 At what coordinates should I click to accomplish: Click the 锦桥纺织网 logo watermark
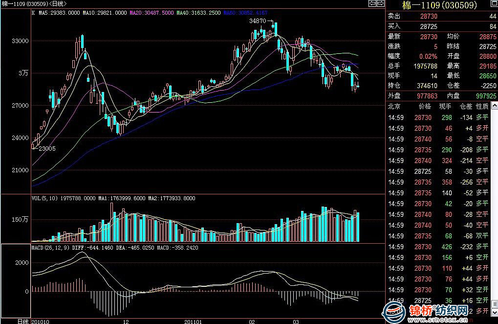click(437, 310)
